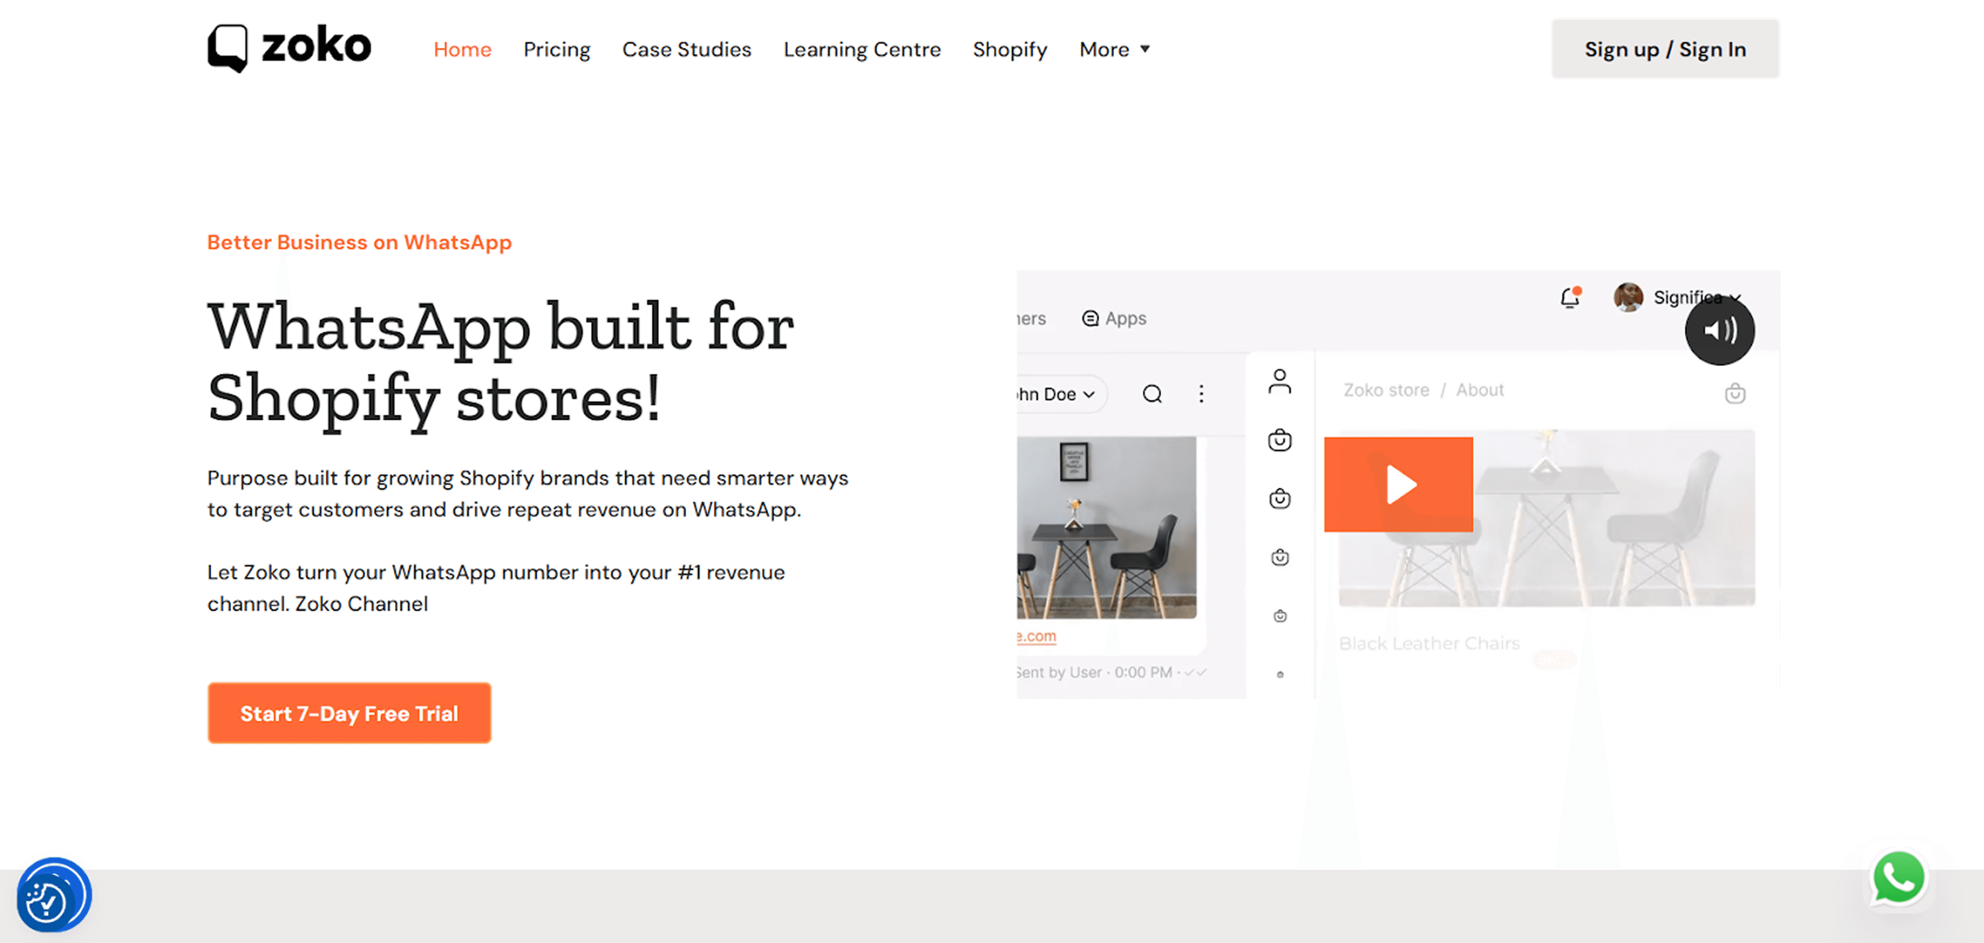The image size is (1984, 943).
Task: Click the Sign up / Sign In button
Action: [1665, 48]
